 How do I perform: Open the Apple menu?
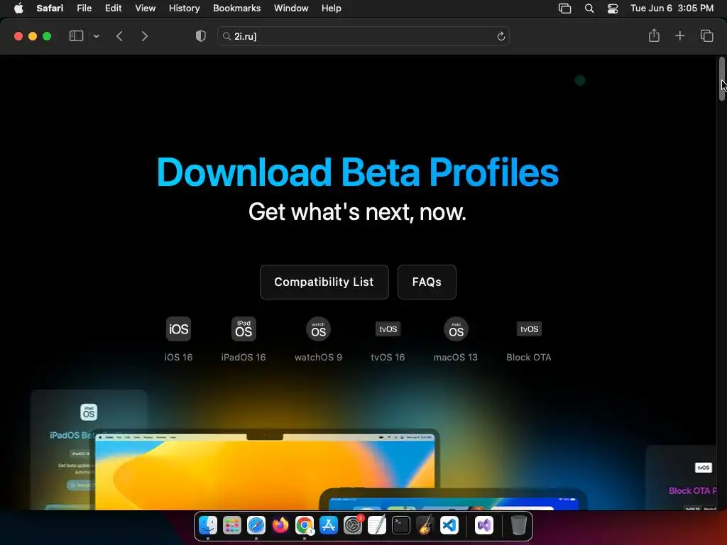[x=18, y=8]
